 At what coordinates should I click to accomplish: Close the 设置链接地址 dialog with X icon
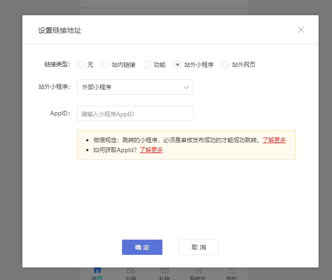301,30
